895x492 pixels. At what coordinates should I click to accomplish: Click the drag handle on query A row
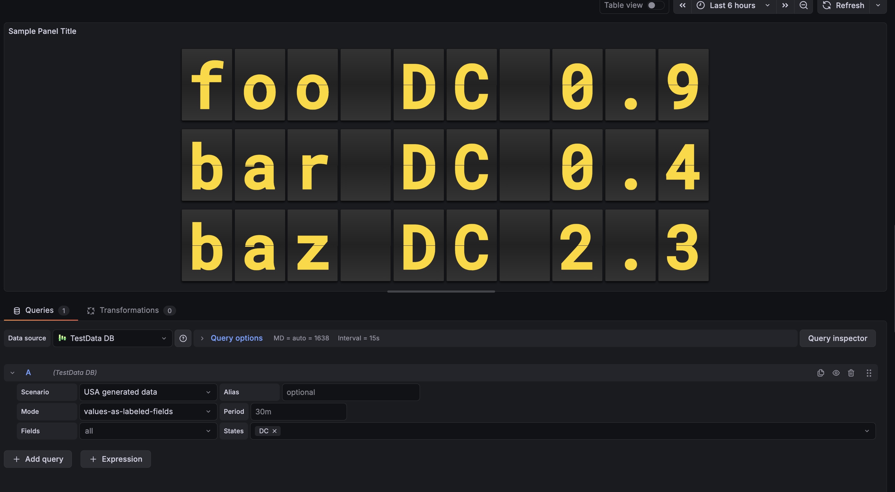point(869,373)
